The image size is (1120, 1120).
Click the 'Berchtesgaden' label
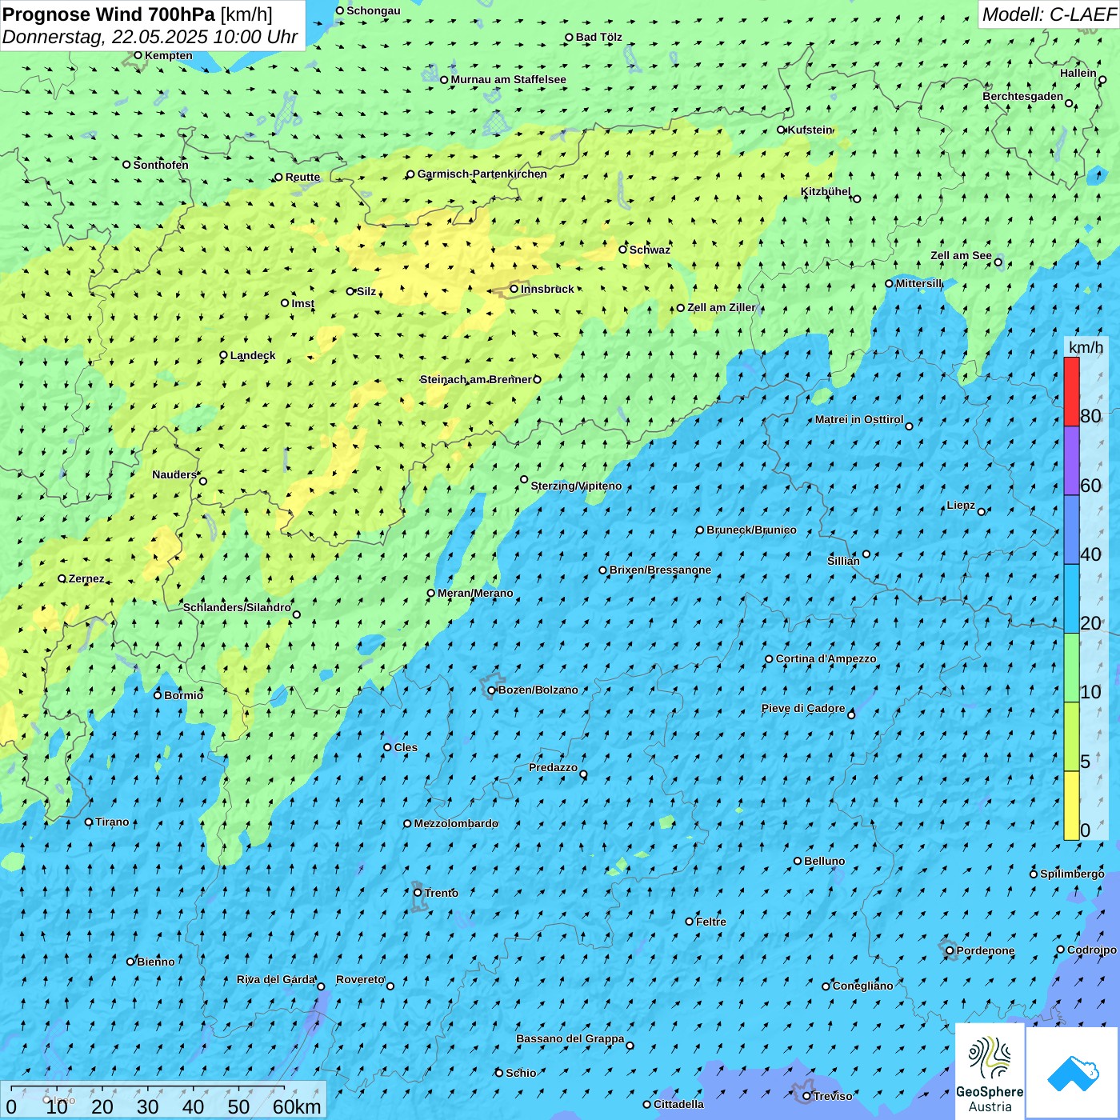1023,96
